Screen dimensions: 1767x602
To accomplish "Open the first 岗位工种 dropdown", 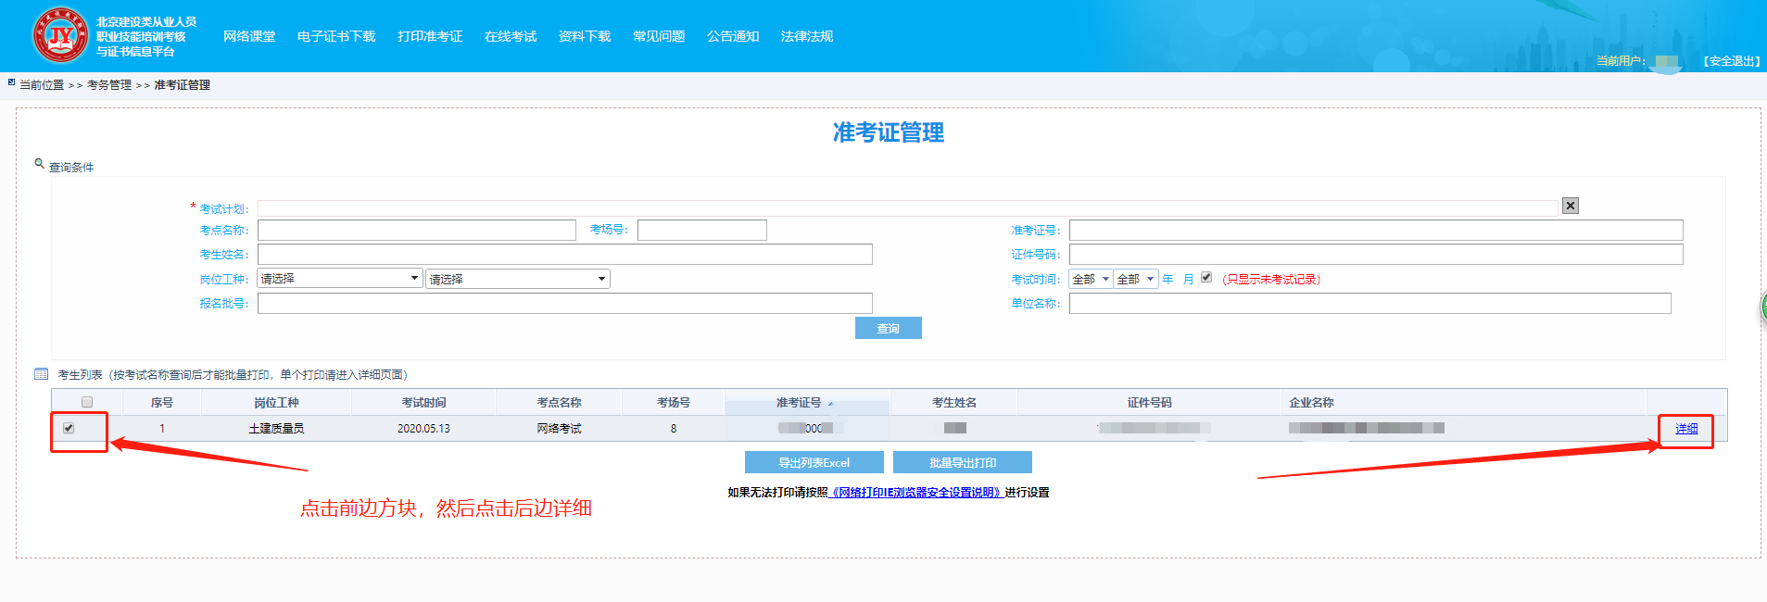I will coord(339,279).
